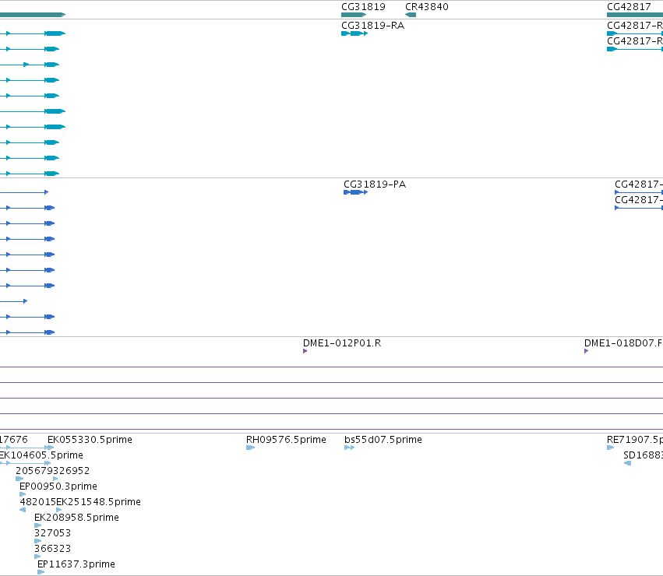The height and width of the screenshot is (576, 663).
Task: Click the CR43840 gene arrow
Action: click(x=411, y=15)
